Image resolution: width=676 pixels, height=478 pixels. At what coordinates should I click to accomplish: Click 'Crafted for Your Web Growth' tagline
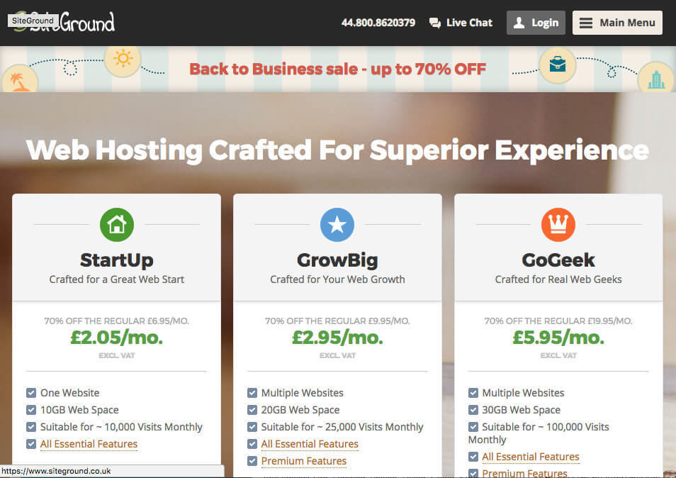[337, 279]
